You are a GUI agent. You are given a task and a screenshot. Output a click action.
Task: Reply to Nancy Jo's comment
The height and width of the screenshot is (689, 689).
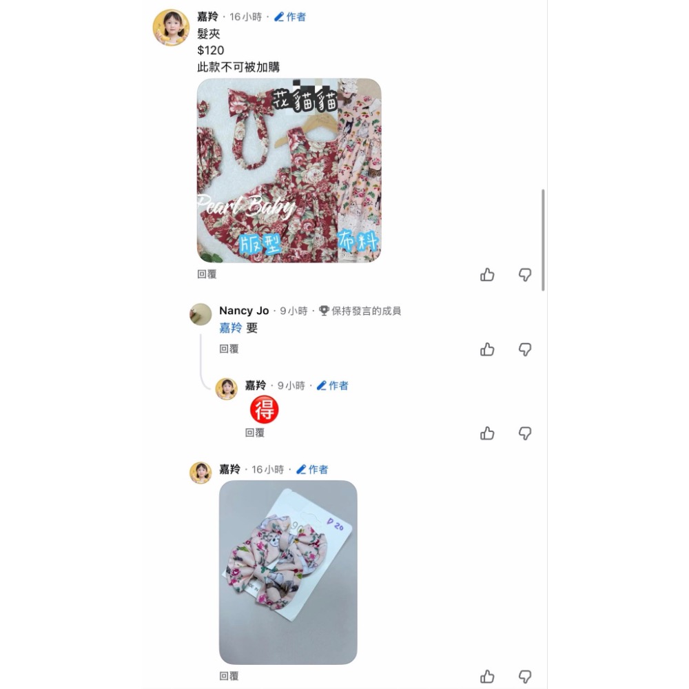[229, 349]
